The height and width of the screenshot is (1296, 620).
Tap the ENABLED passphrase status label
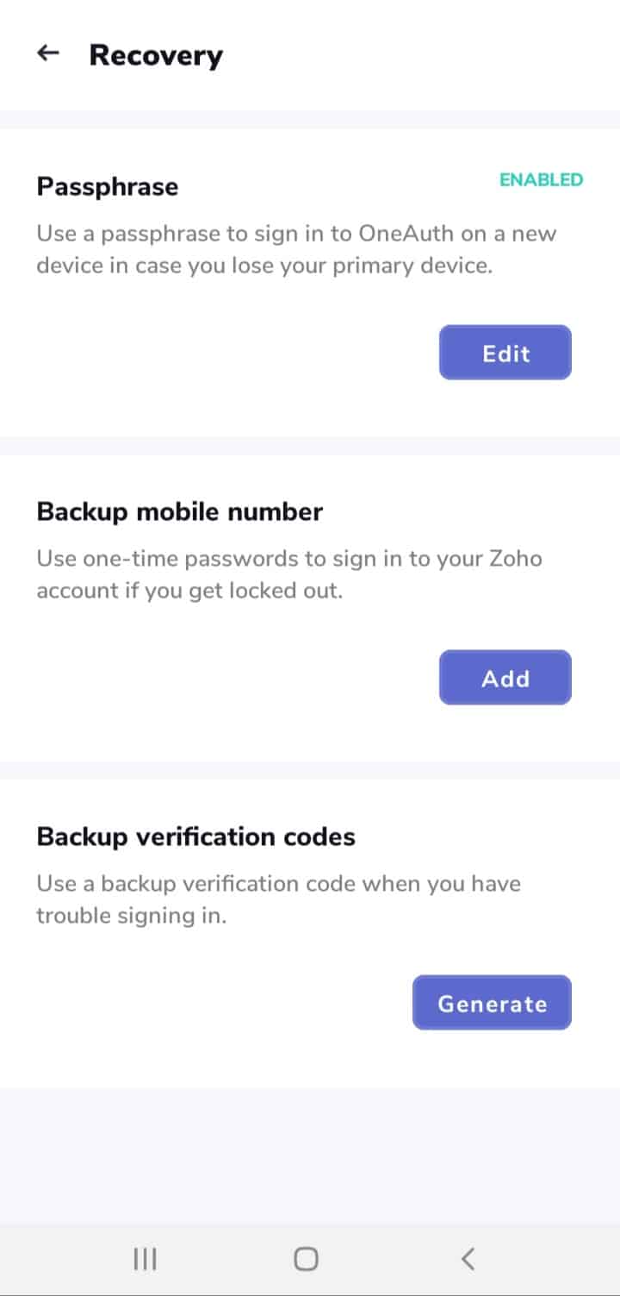(x=541, y=179)
